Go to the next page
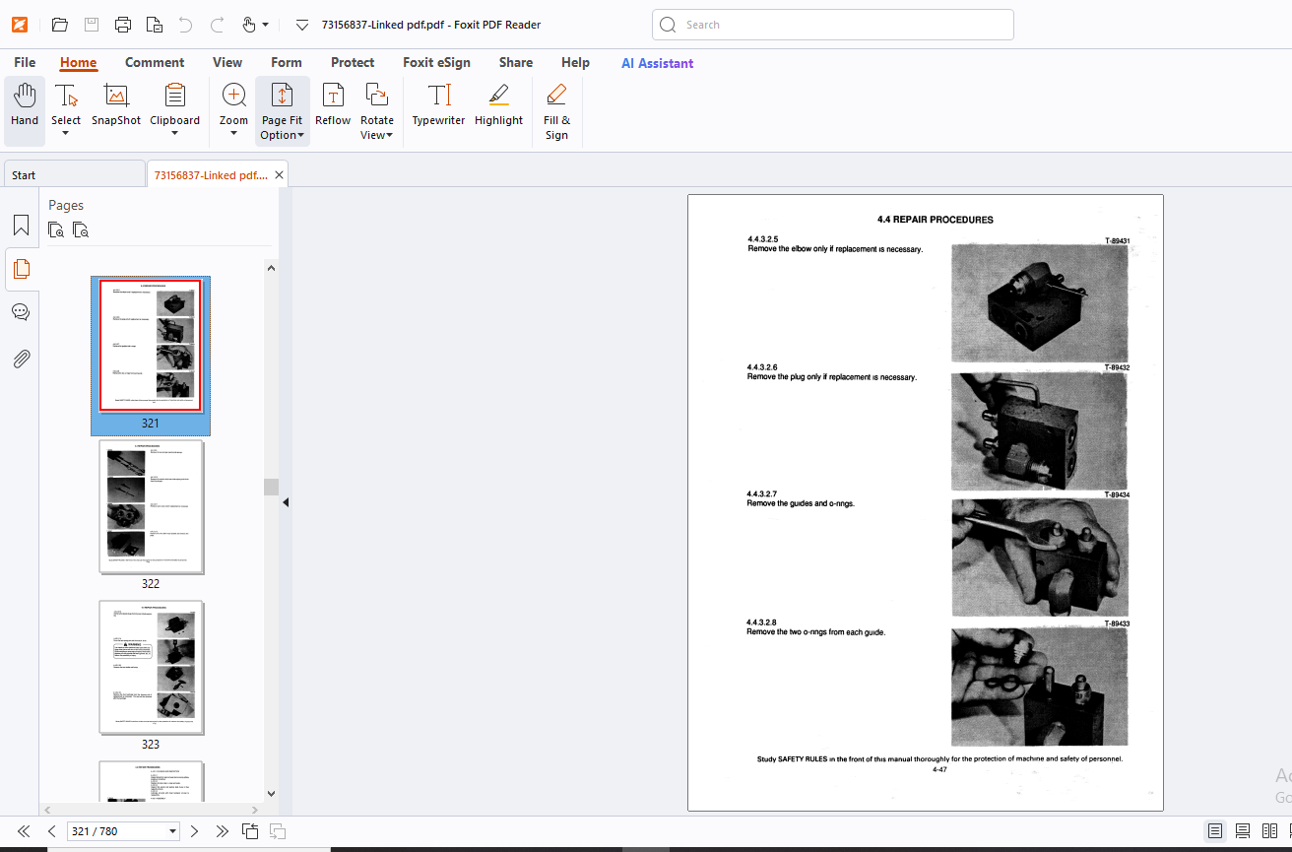 pos(194,831)
